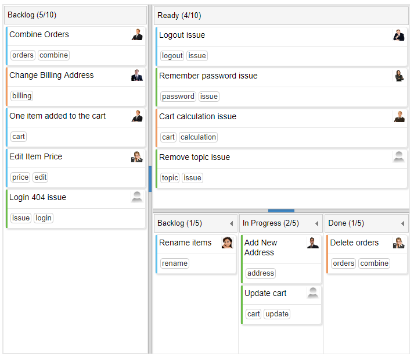Screen dimensions: 414x360
Task: Click placeholder avatar on Login 404 issue card
Action: pos(137,198)
